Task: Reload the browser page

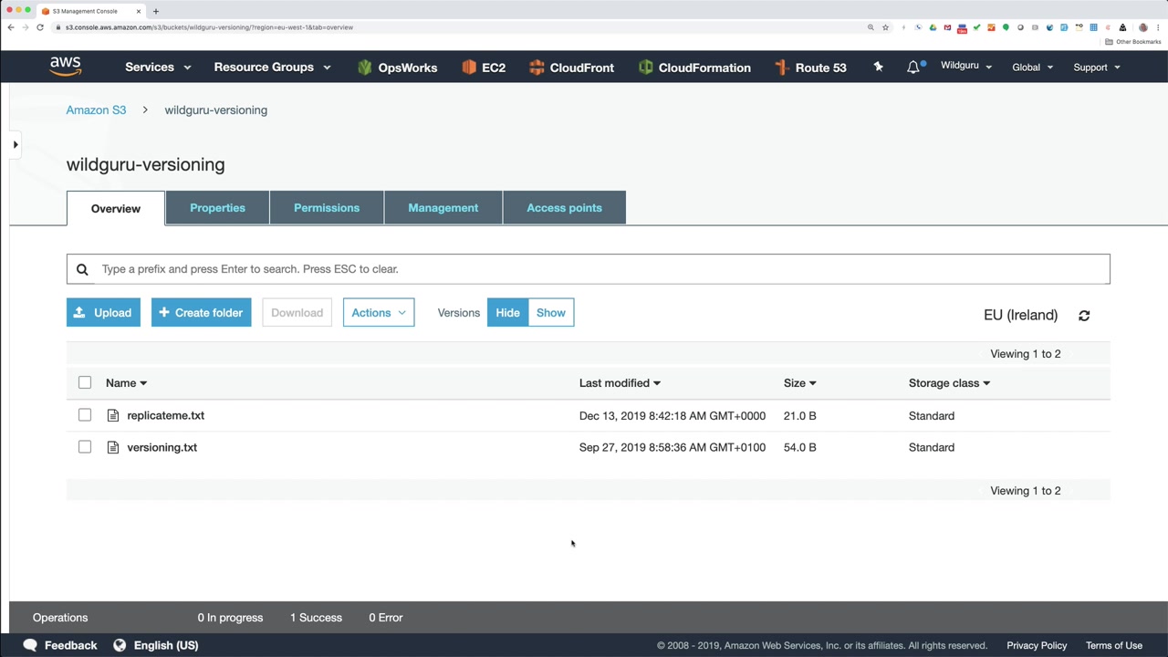Action: pos(40,27)
